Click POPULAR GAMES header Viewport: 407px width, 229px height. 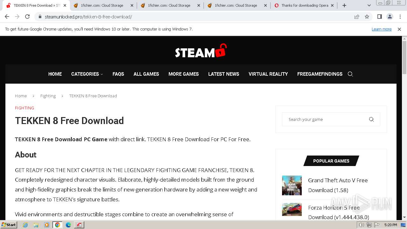331,161
